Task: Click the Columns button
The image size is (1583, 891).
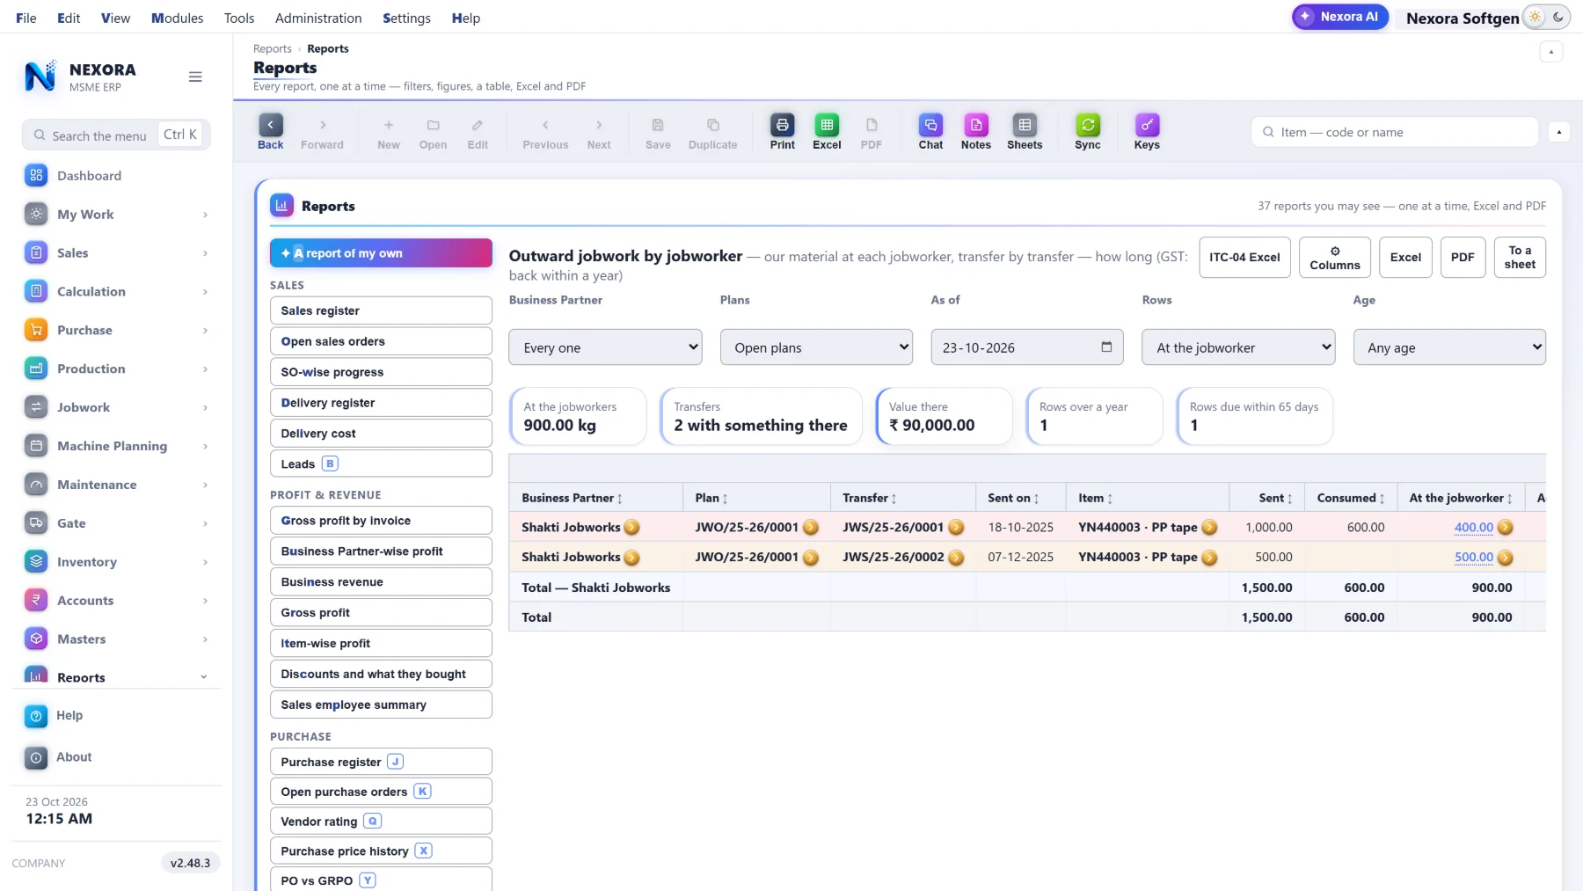Action: 1334,258
